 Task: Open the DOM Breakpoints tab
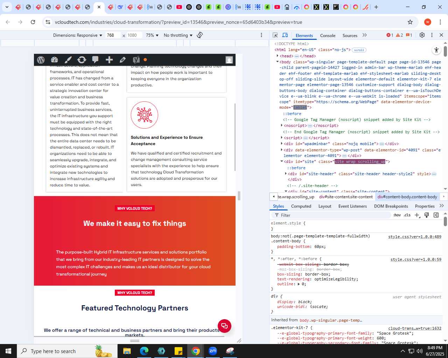click(x=391, y=206)
